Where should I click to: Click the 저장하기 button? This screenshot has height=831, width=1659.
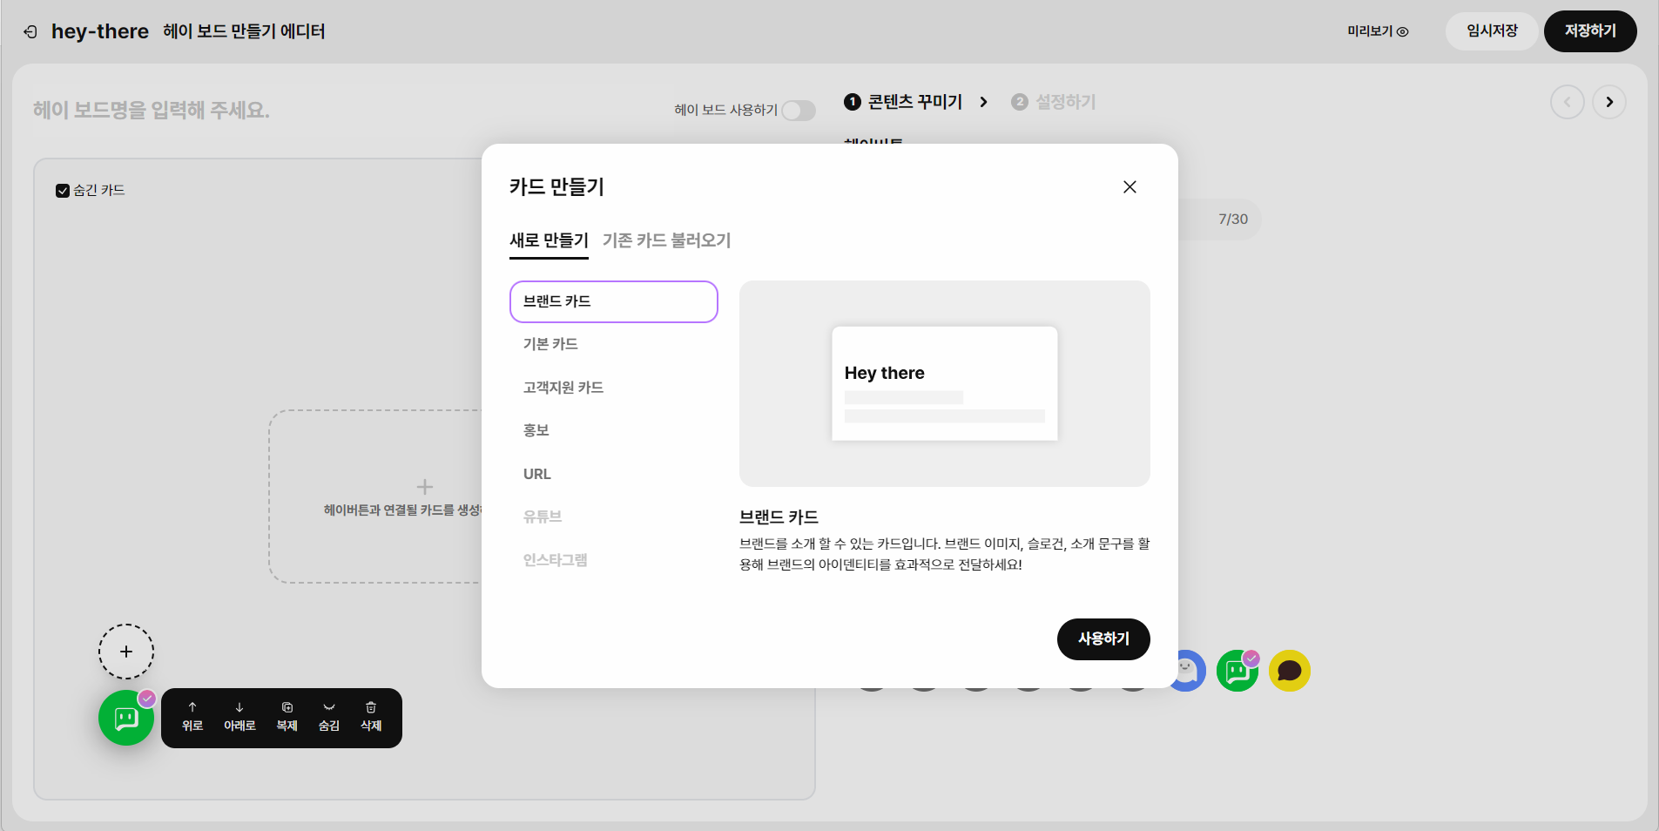click(x=1590, y=31)
